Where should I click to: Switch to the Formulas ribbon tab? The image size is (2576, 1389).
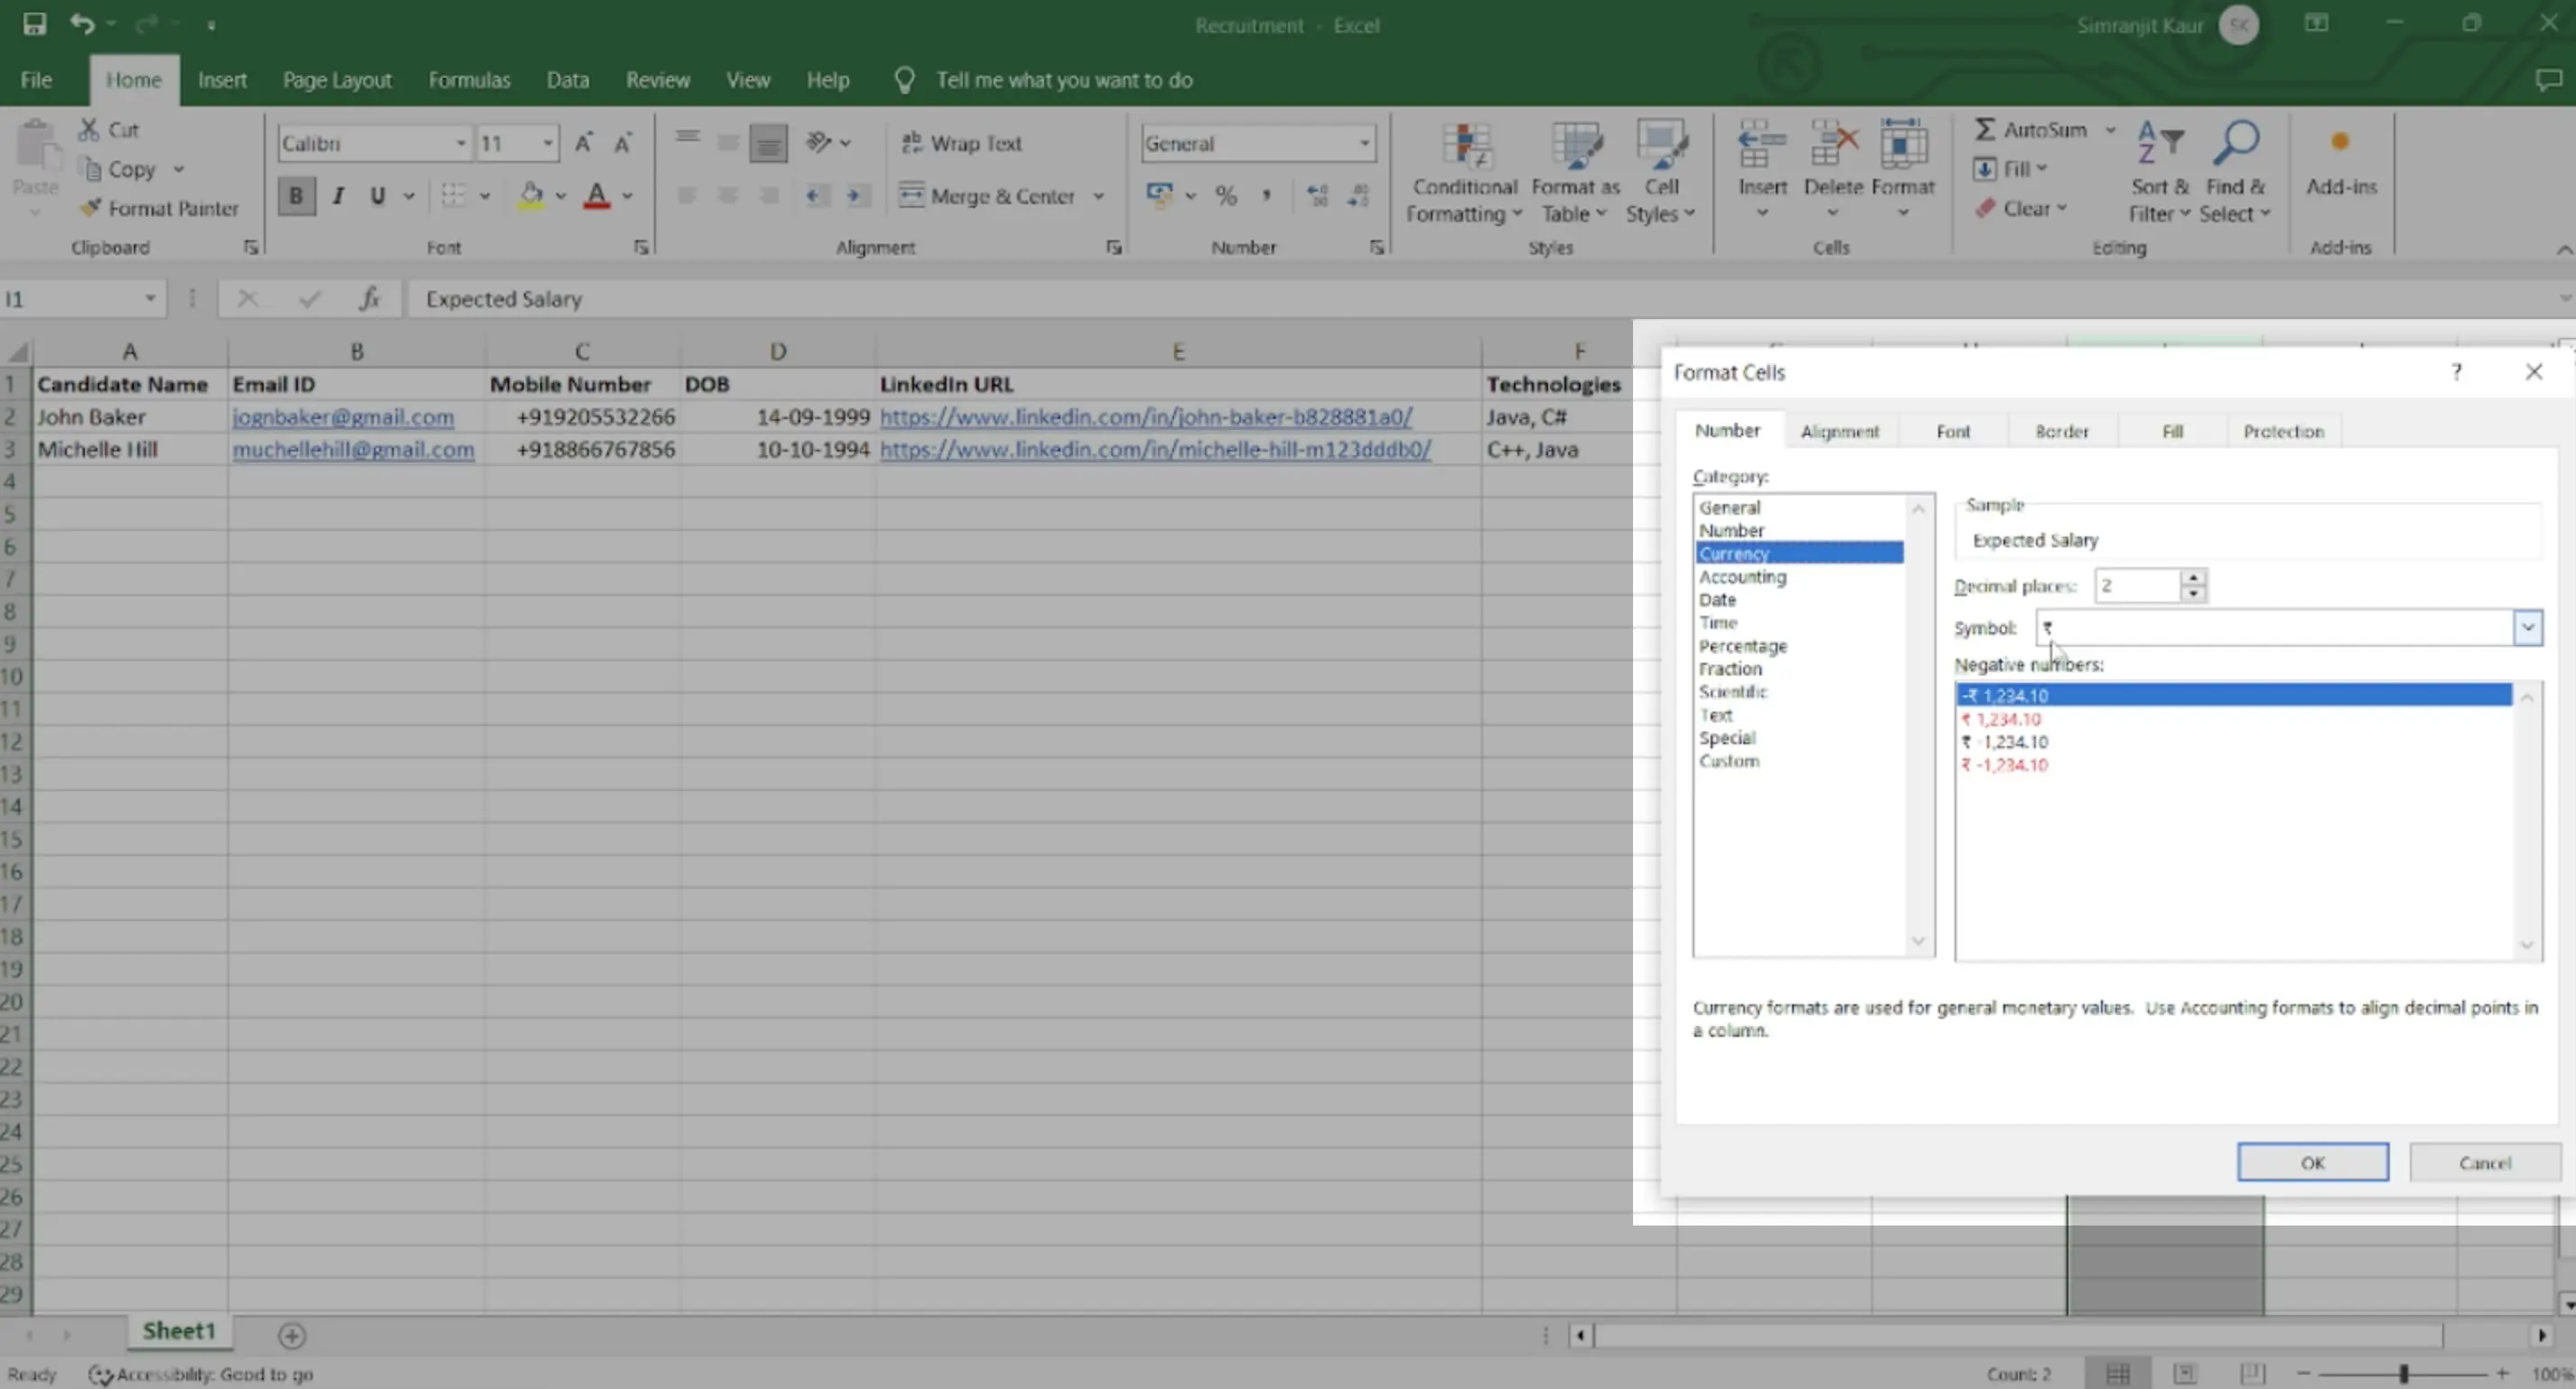click(469, 80)
